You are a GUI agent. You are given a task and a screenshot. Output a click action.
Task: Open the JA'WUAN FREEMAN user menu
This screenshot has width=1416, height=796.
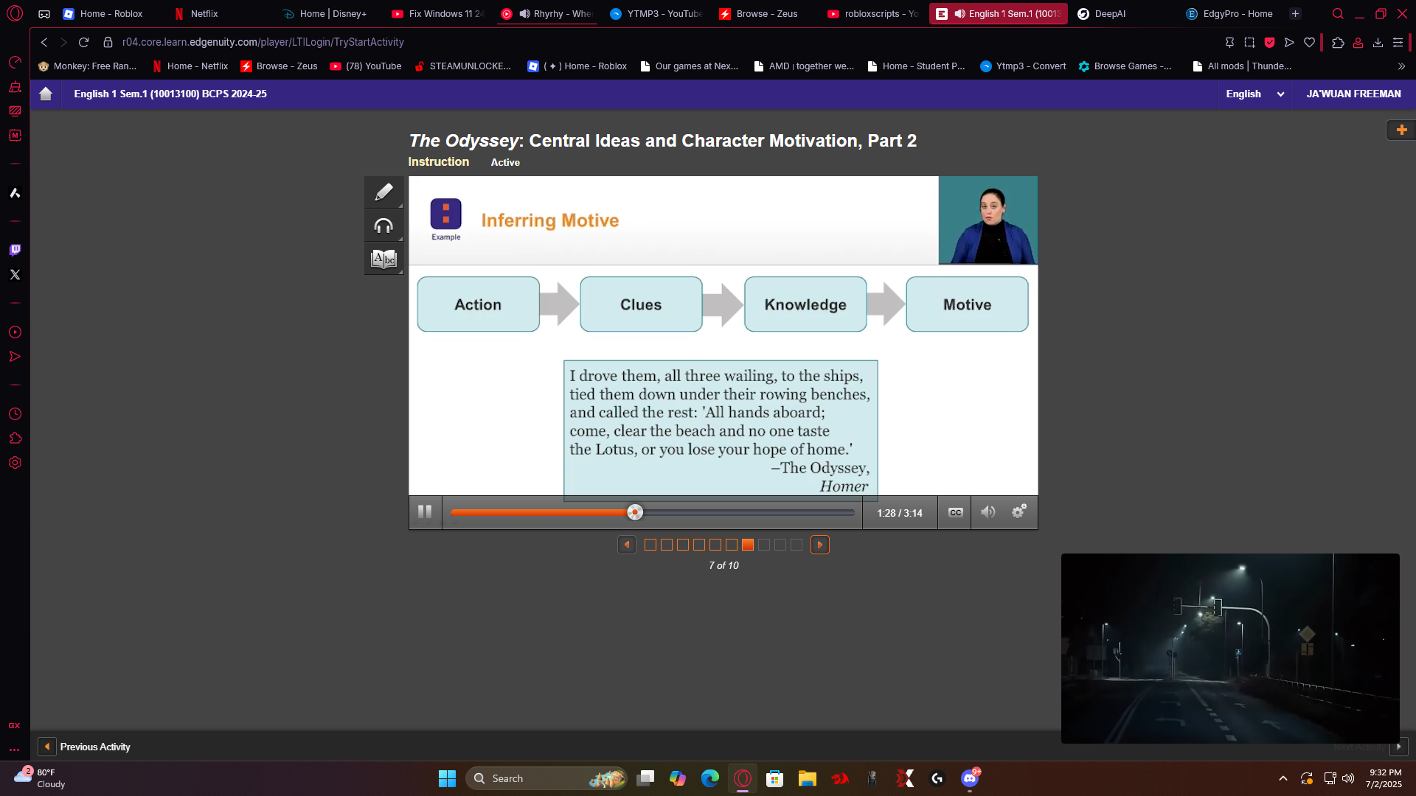(1353, 94)
